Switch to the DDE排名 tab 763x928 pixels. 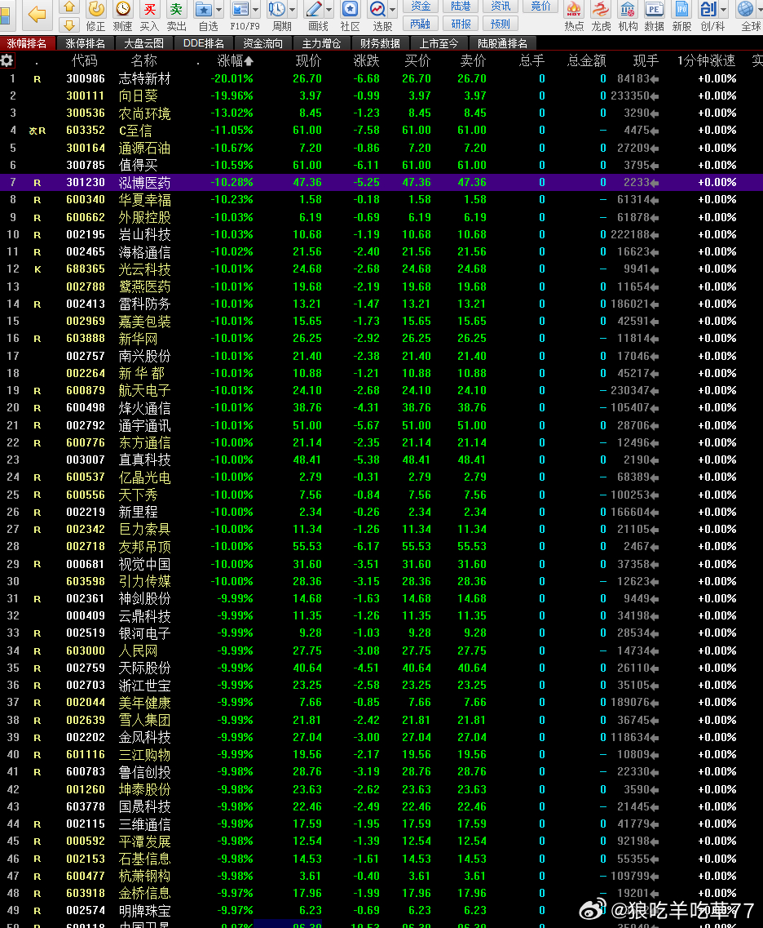click(203, 43)
